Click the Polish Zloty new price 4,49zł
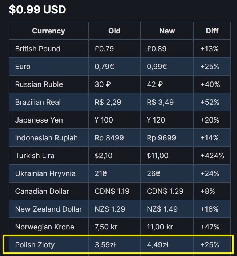The height and width of the screenshot is (256, 237). coord(157,245)
